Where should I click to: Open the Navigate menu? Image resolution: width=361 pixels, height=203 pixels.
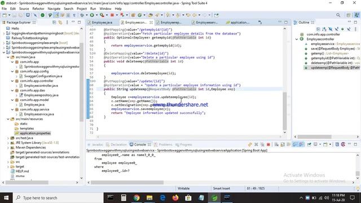point(54,8)
